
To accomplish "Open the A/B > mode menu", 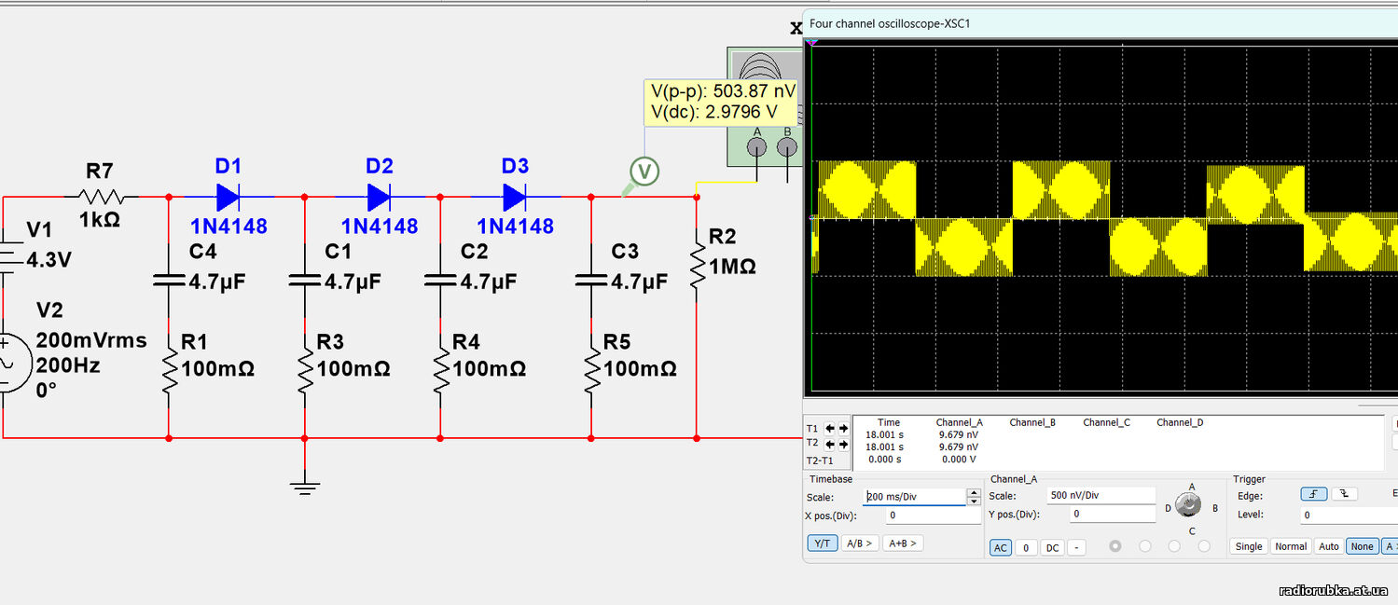I will (x=860, y=543).
